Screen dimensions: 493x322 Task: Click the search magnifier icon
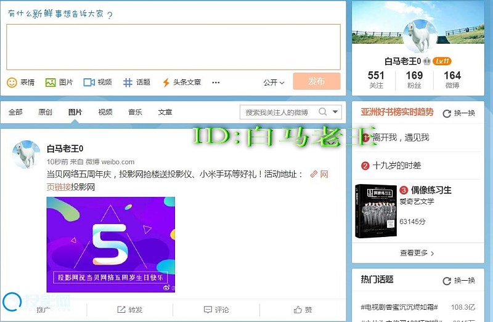pyautogui.click(x=322, y=111)
